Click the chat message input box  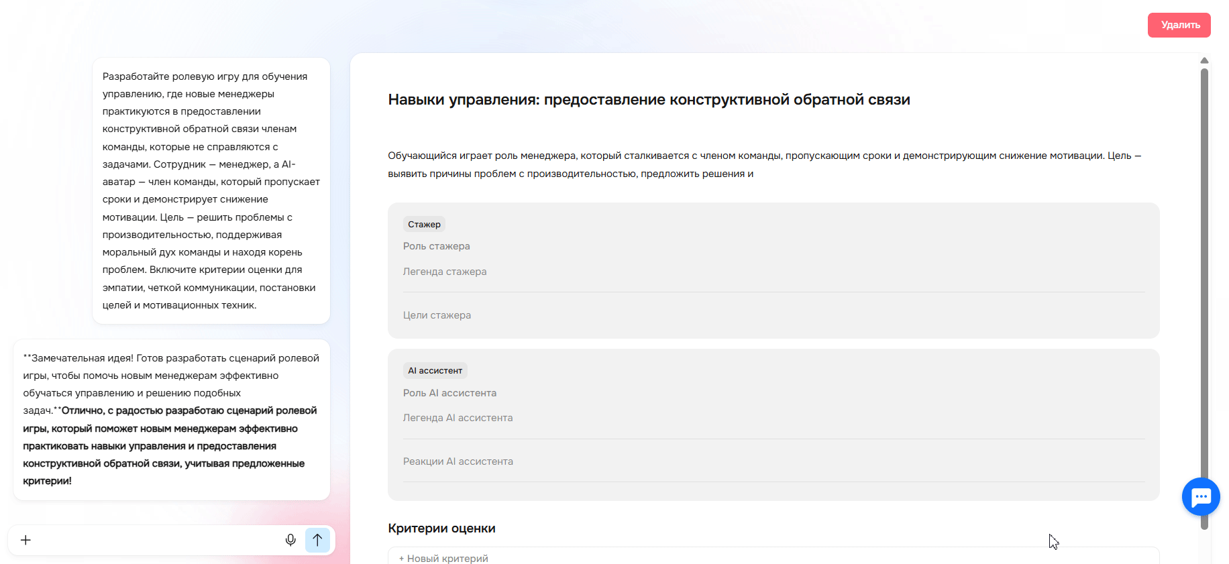[x=154, y=540]
